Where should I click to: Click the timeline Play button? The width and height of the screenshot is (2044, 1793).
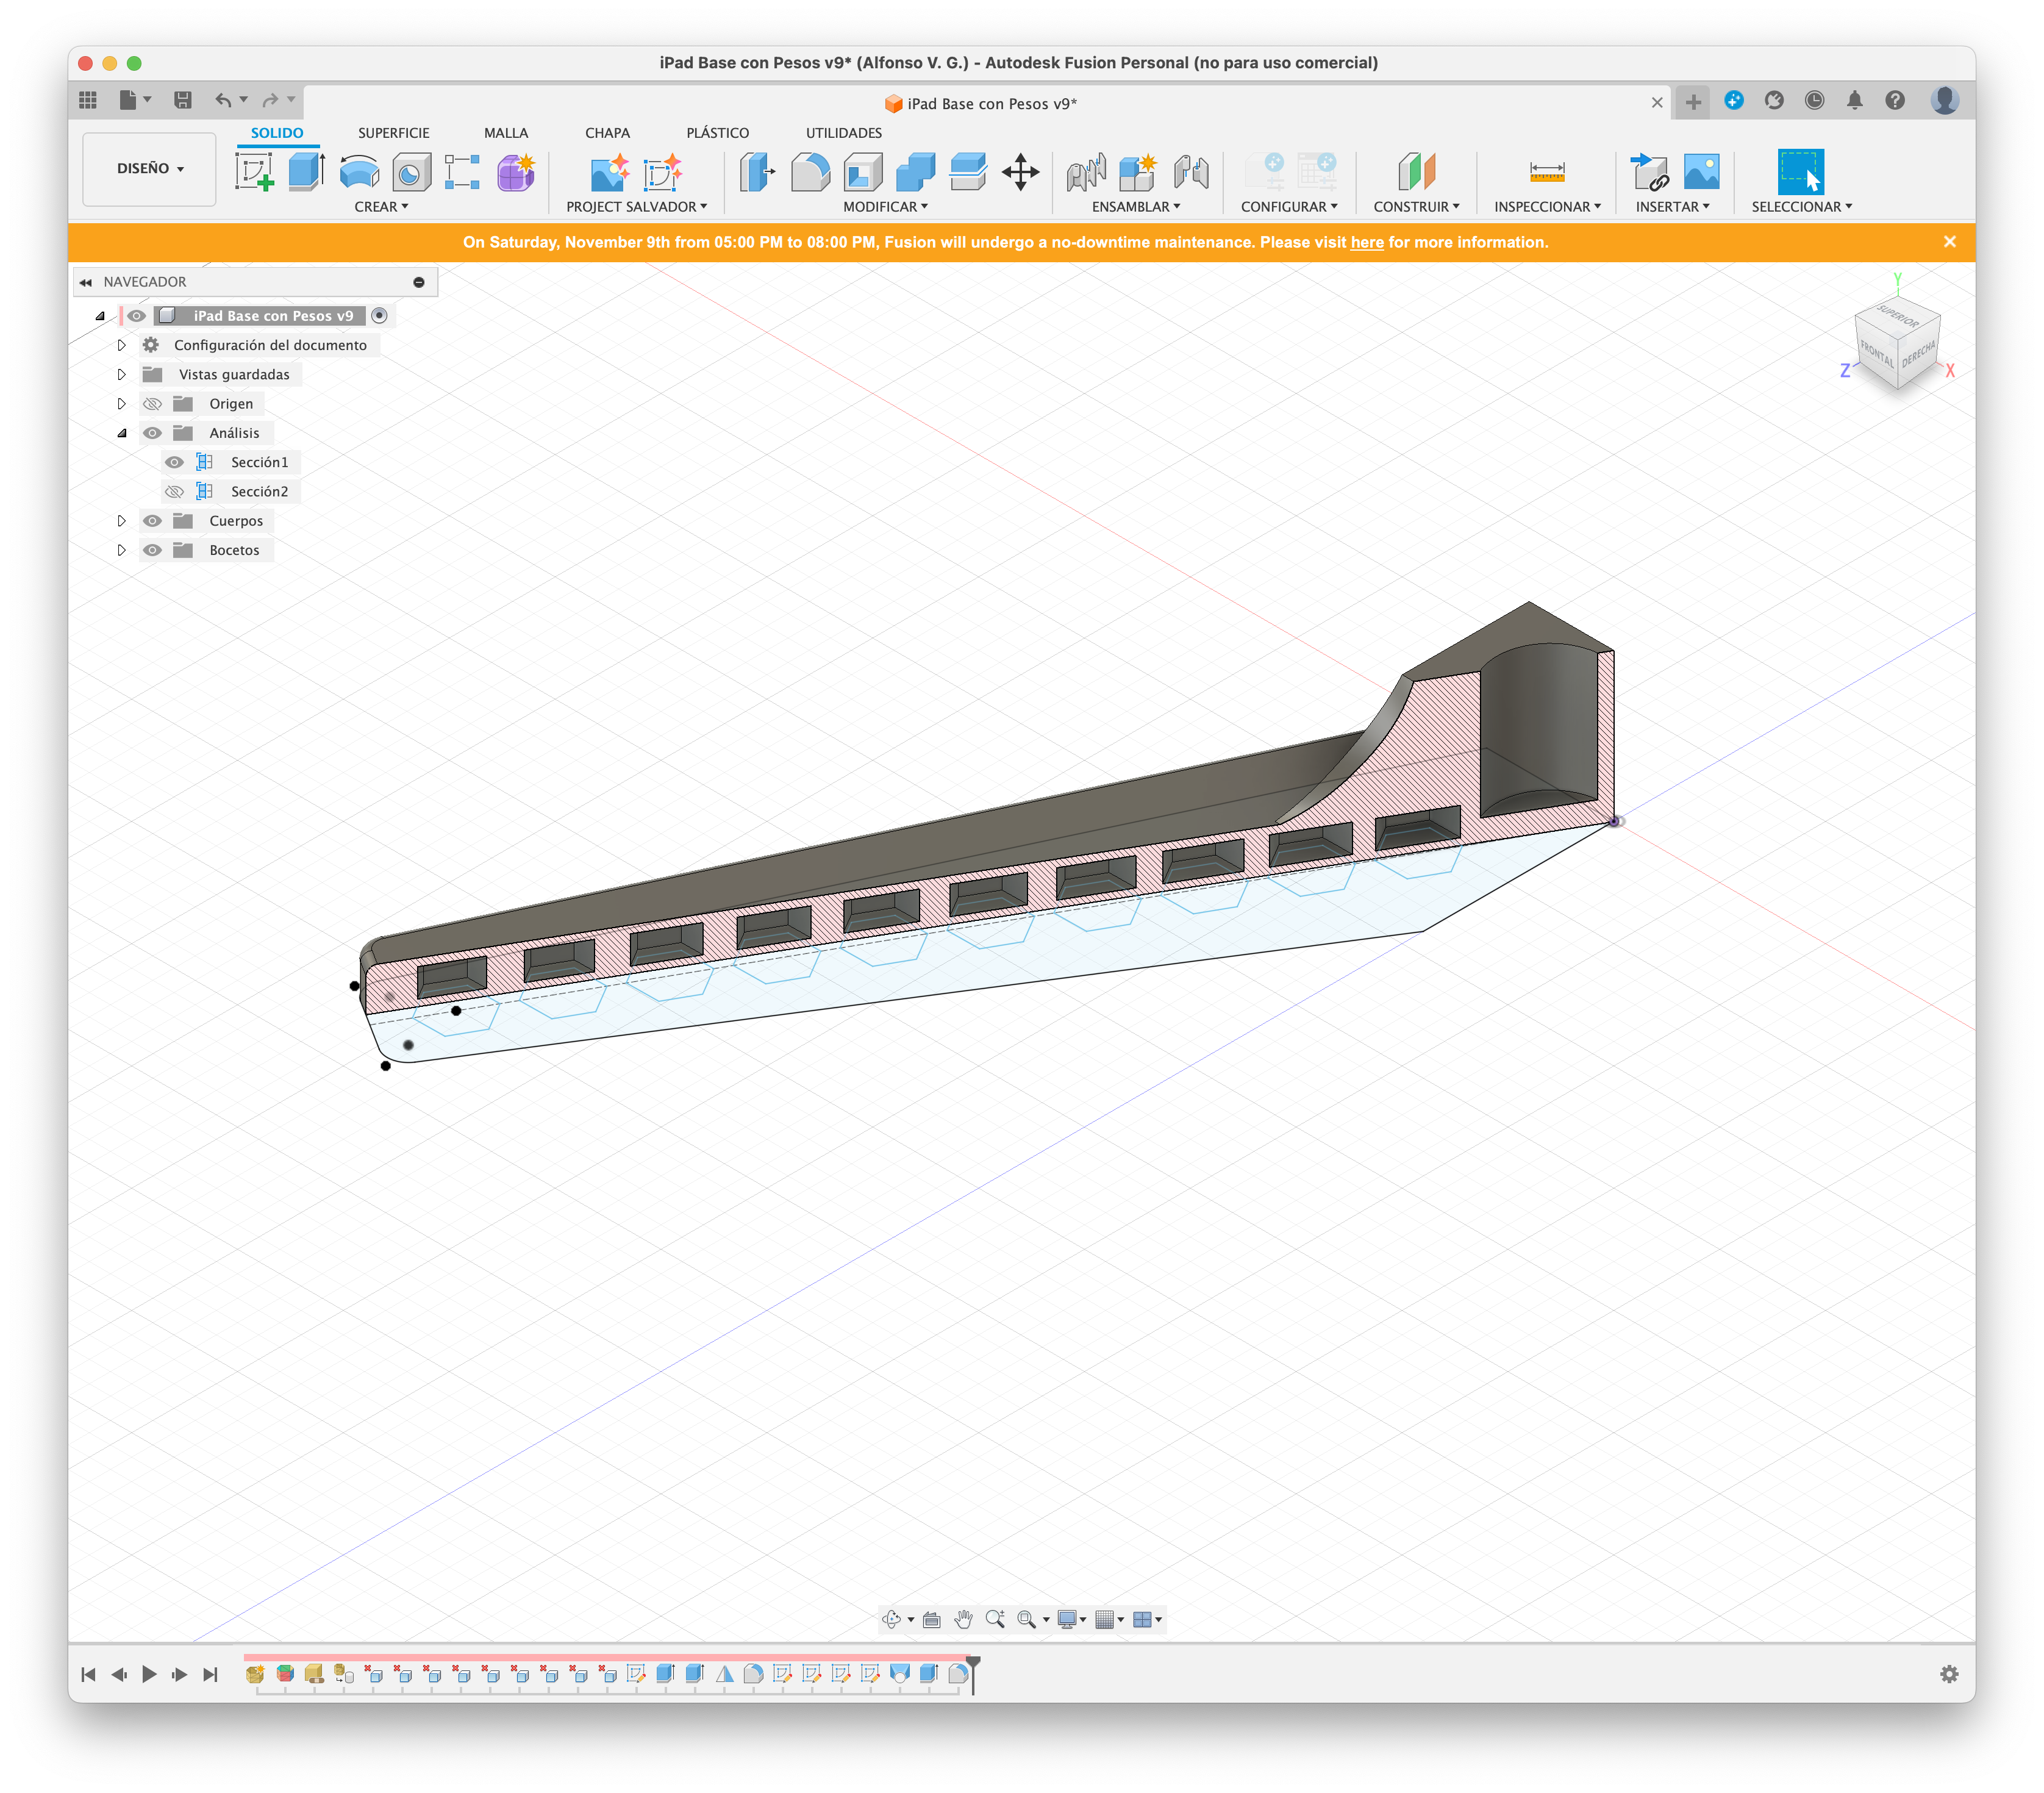[x=149, y=1674]
